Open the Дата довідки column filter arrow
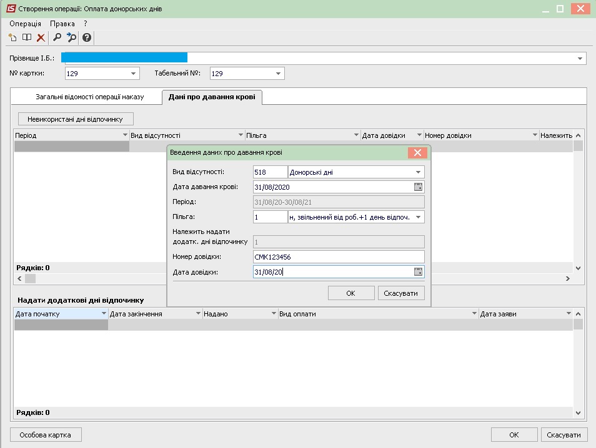Viewport: 596px width, 448px height. (x=419, y=135)
